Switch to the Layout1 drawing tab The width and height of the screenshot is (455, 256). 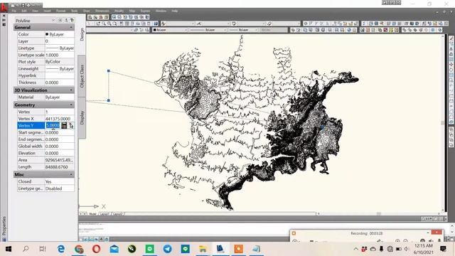105,214
